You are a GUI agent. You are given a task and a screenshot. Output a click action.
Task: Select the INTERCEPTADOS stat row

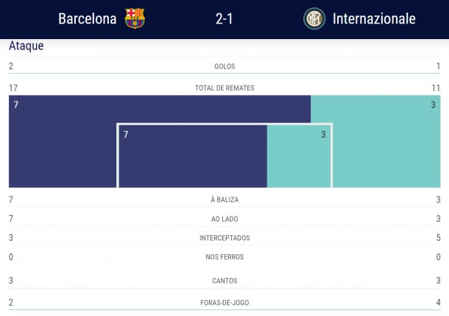224,238
